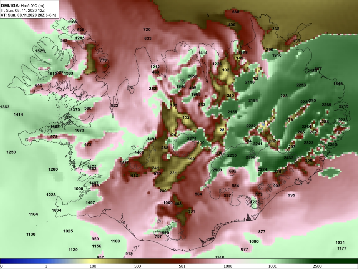Click the map value 1673
The height and width of the screenshot is (269, 358).
pos(79,131)
